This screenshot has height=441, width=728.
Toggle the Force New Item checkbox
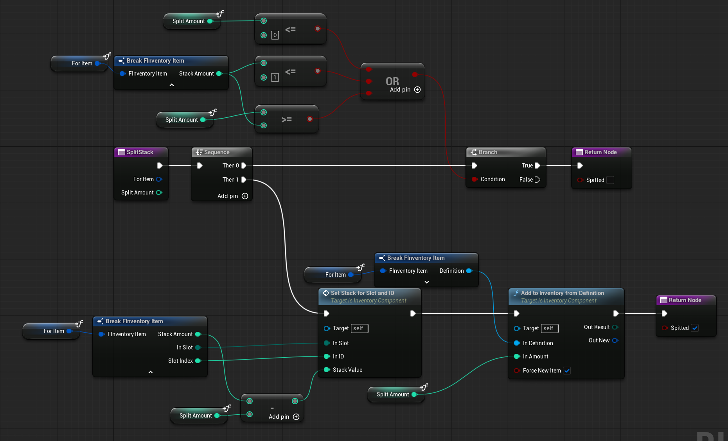tap(567, 371)
